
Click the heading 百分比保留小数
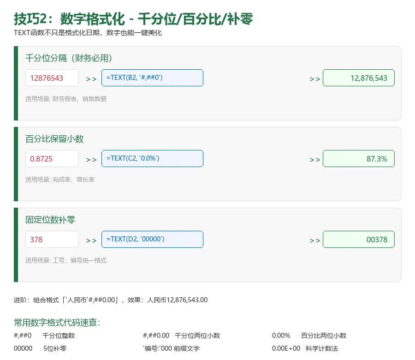point(54,139)
